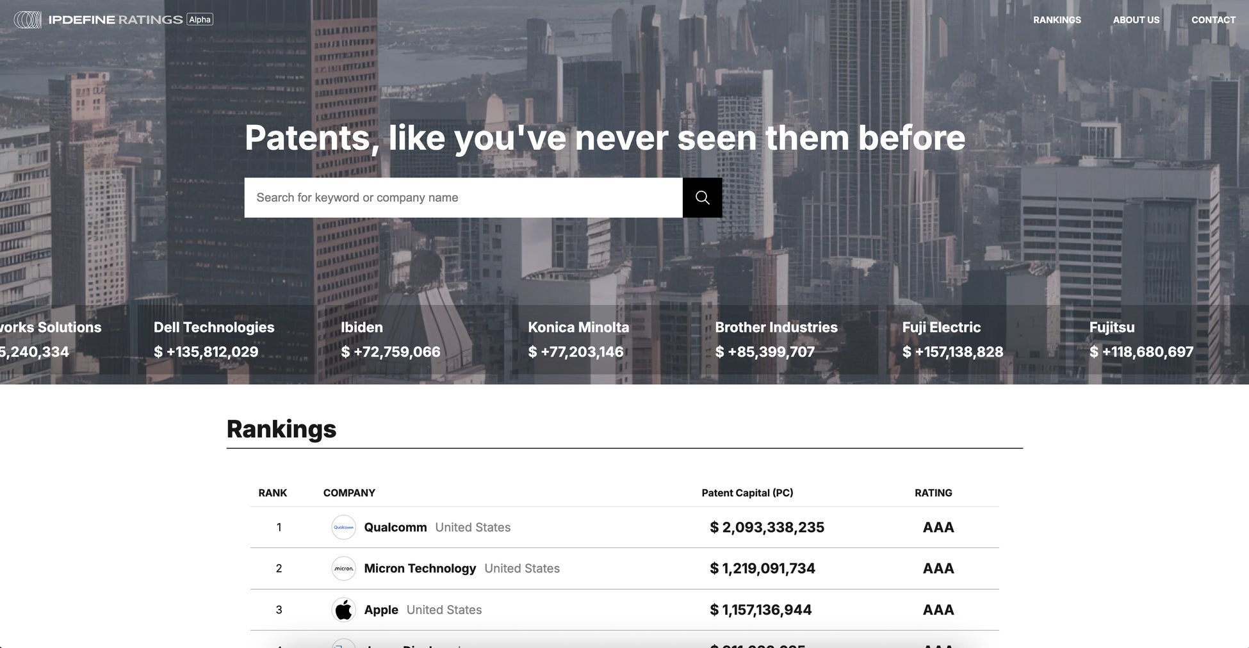Image resolution: width=1249 pixels, height=648 pixels.
Task: Click the magnifying glass search button
Action: pyautogui.click(x=702, y=198)
